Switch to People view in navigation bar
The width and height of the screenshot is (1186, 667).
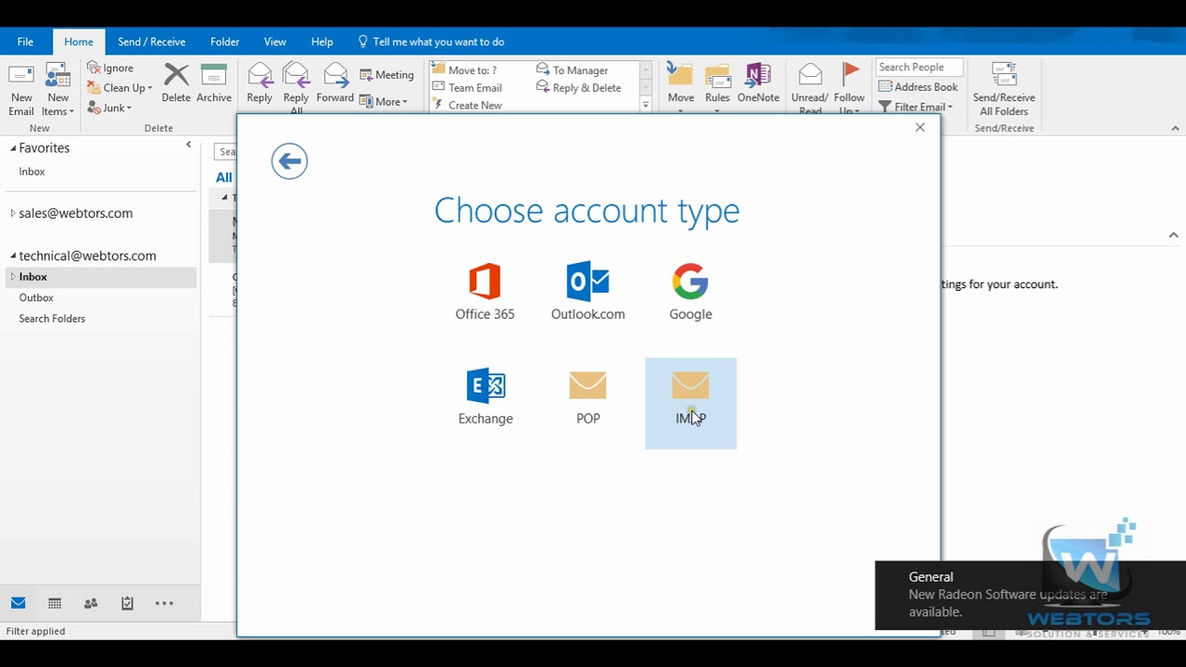pos(91,603)
